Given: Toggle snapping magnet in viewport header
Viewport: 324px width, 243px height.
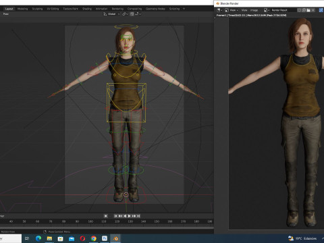Looking at the screenshot, I should (132, 14).
